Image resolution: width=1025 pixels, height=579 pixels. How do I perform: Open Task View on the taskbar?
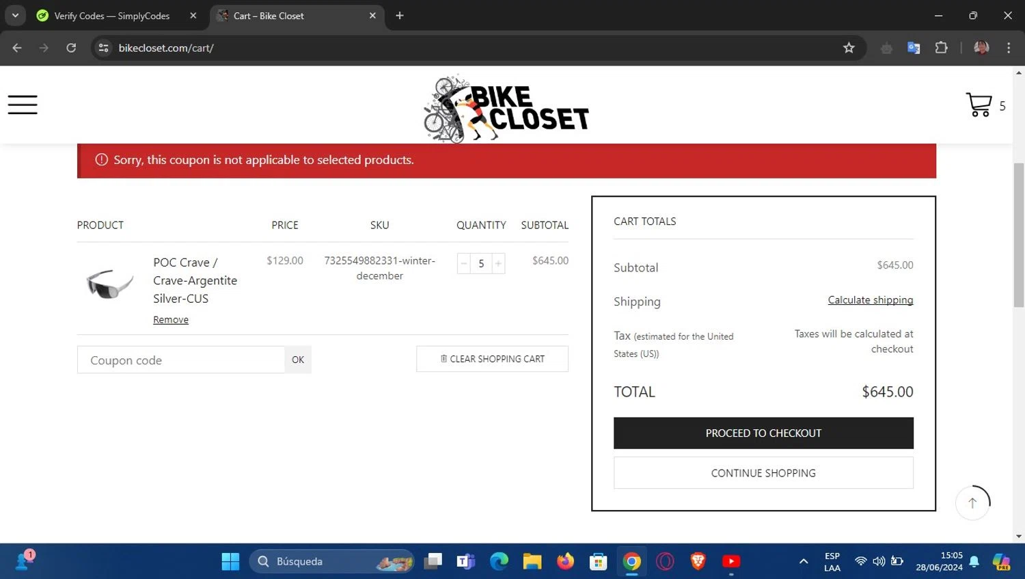(x=433, y=561)
